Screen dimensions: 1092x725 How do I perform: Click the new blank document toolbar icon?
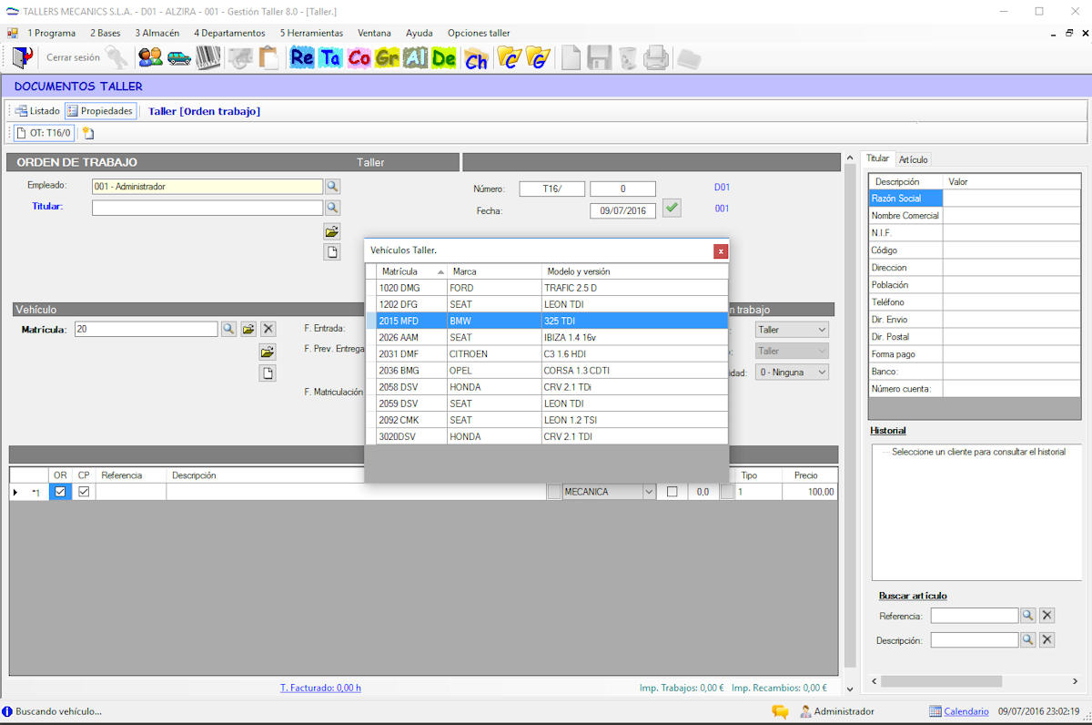click(571, 57)
